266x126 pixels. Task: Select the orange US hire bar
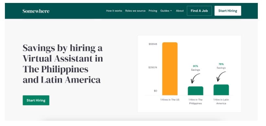[170, 69]
